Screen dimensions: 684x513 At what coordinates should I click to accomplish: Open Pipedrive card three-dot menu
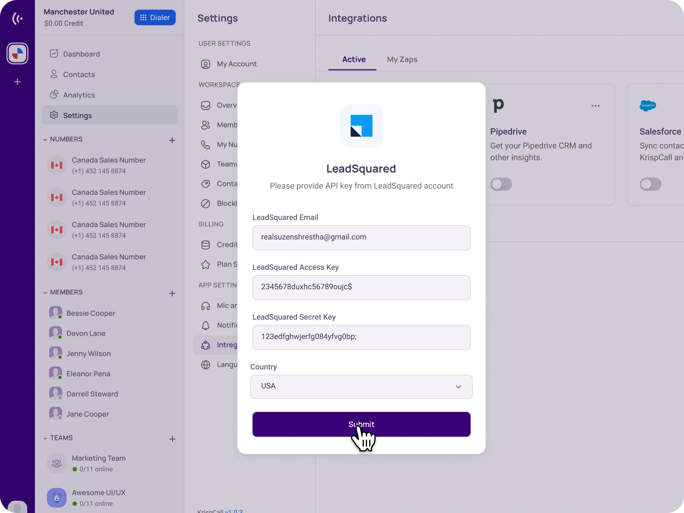(x=595, y=106)
